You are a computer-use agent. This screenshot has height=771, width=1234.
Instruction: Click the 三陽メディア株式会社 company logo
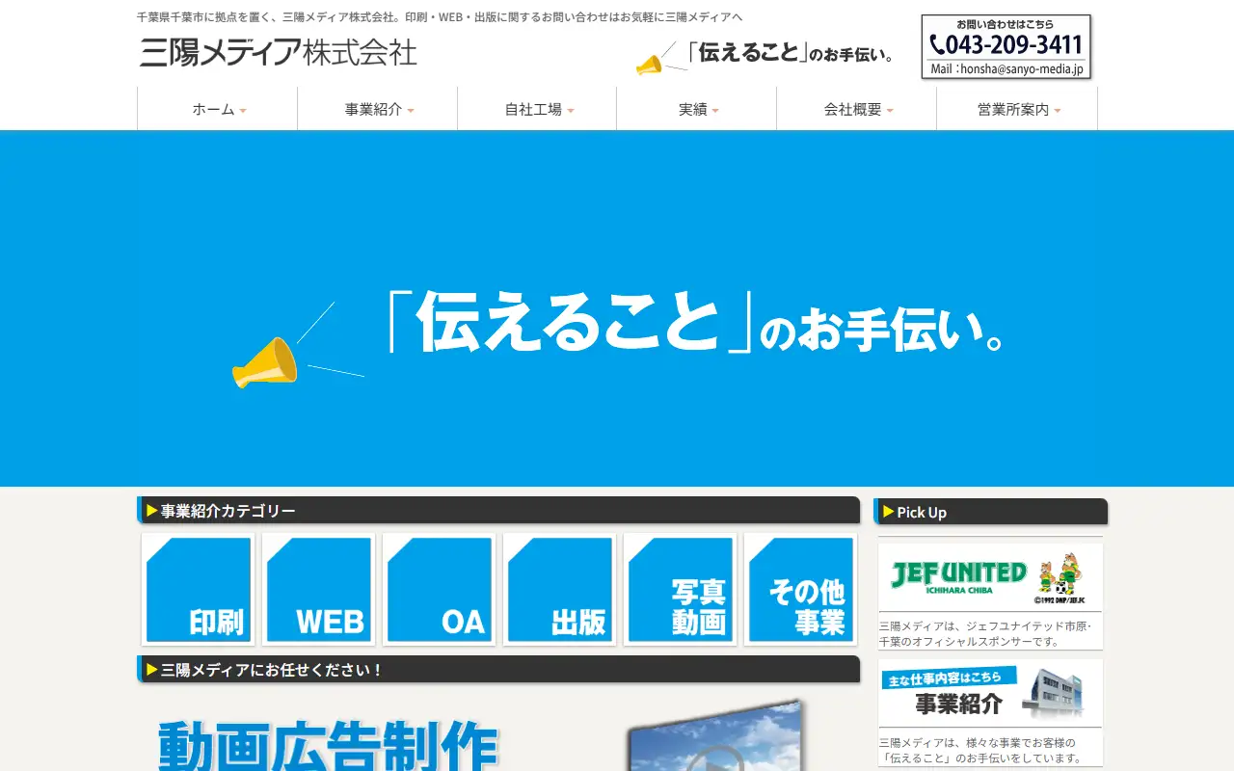point(278,52)
